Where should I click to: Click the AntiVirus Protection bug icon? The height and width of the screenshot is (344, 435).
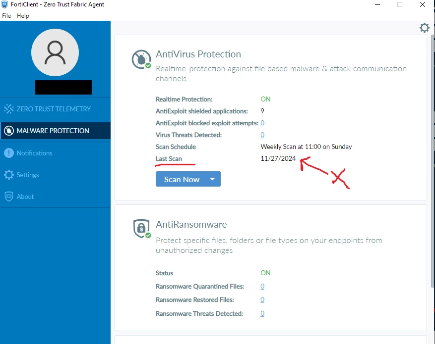(x=141, y=59)
